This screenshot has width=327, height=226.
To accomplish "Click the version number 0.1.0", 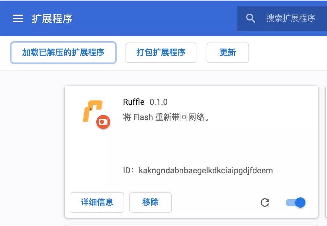I will coord(158,102).
